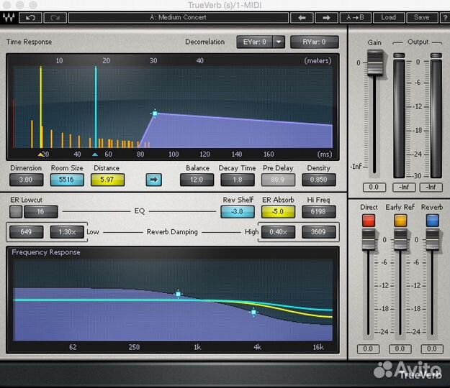The image size is (450, 388).
Task: Click the Gain fader handle
Action: (x=373, y=68)
